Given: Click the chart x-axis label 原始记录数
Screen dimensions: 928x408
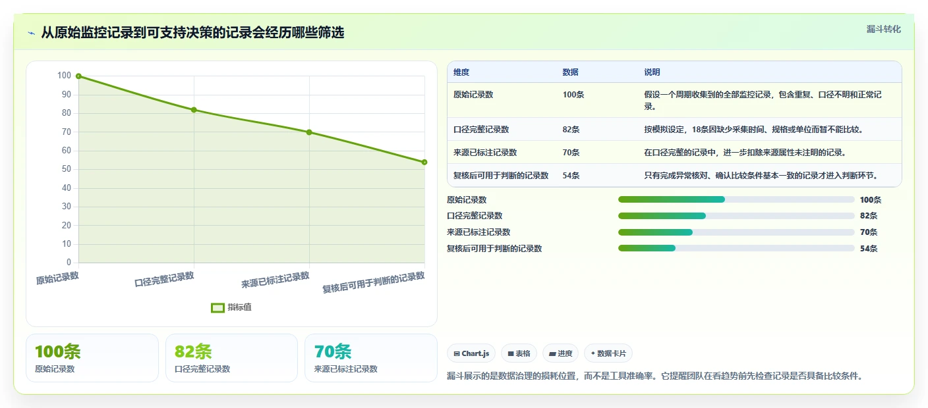Looking at the screenshot, I should pyautogui.click(x=57, y=278).
